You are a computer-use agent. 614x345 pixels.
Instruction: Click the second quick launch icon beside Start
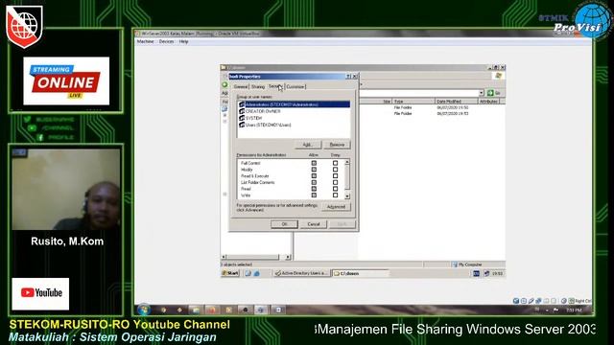[x=256, y=273]
